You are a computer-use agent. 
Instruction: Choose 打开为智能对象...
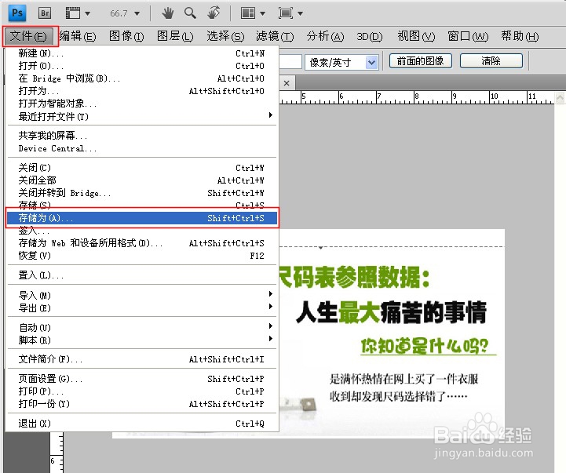141,104
